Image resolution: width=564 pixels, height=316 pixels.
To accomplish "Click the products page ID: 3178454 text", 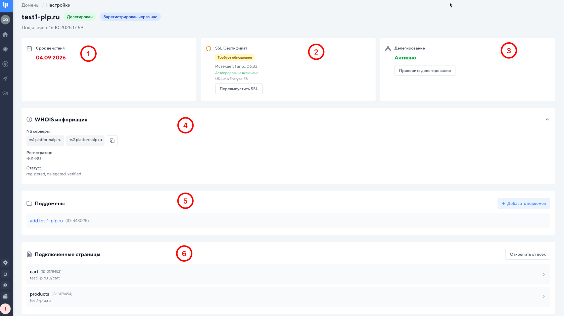I will coord(62,294).
